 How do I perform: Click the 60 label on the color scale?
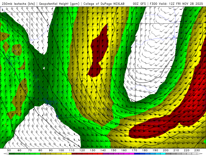tap(20, 150)
